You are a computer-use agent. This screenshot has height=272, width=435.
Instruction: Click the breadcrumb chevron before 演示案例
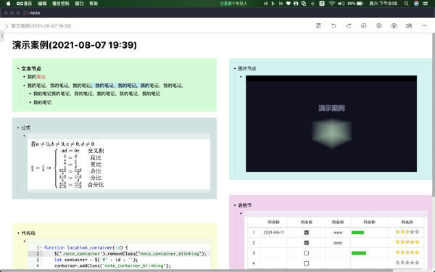tap(6, 26)
